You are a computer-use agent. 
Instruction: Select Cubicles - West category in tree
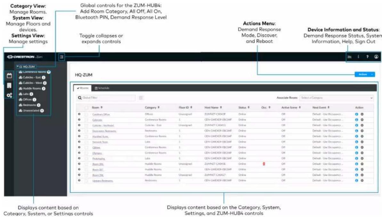click(33, 83)
